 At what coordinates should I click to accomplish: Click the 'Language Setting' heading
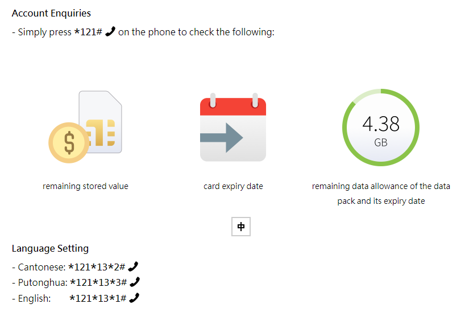tap(50, 248)
